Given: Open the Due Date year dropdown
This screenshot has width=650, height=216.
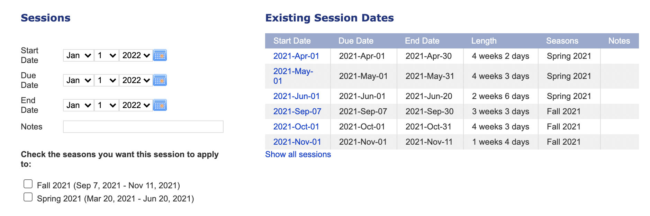Looking at the screenshot, I should point(135,80).
